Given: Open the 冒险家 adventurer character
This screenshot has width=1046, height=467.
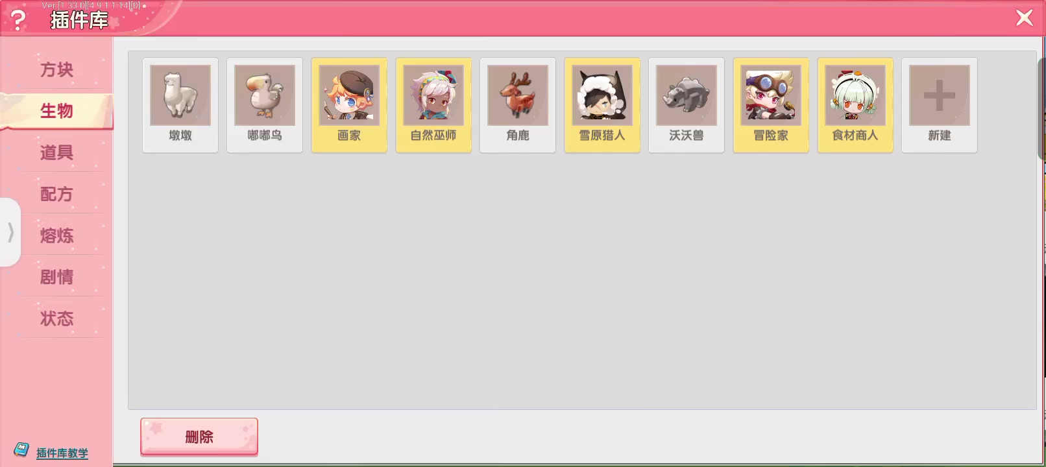Looking at the screenshot, I should click(771, 105).
